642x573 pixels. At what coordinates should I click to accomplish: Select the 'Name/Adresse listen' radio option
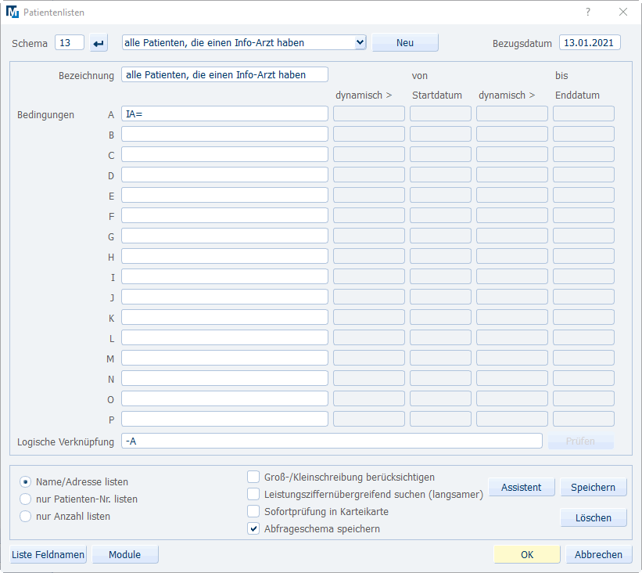point(26,482)
